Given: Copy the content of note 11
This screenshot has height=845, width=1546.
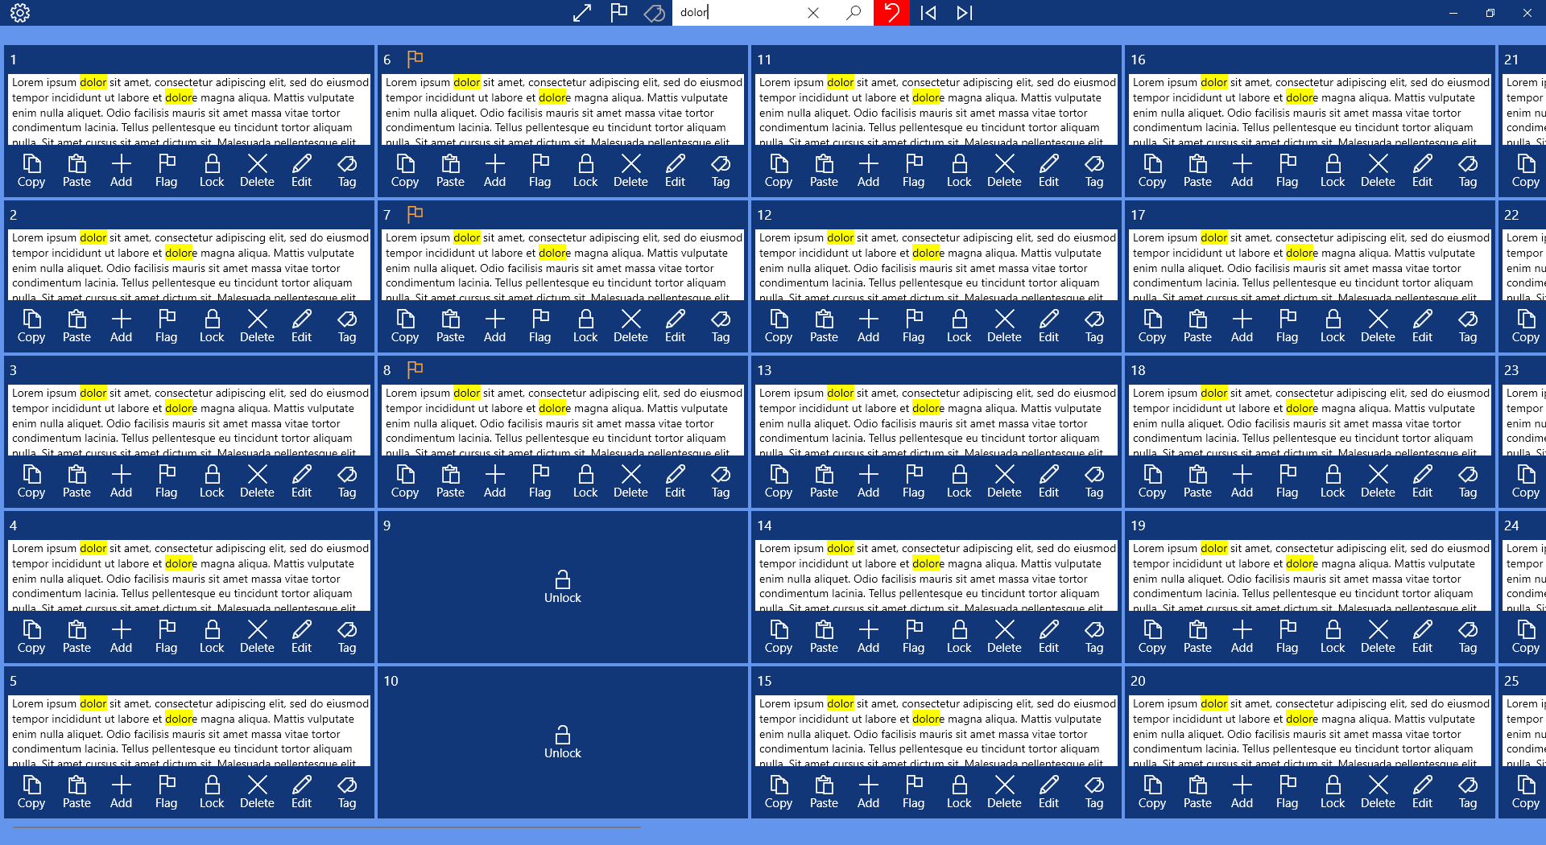Looking at the screenshot, I should click(x=778, y=171).
